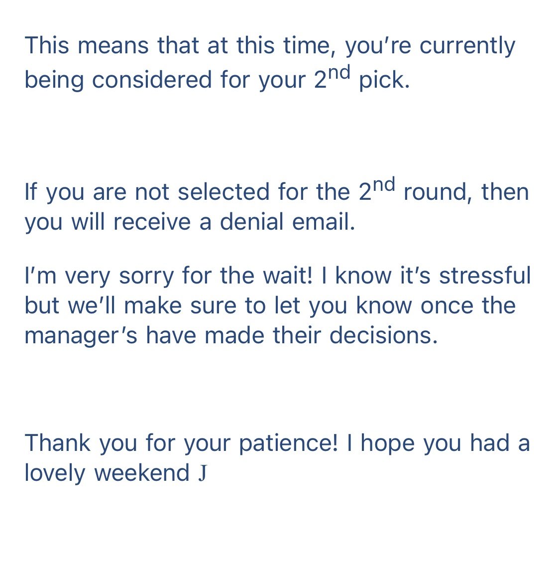The width and height of the screenshot is (560, 567).
Task: Click the superscript 'nd' before 'pick'
Action: pyautogui.click(x=339, y=72)
